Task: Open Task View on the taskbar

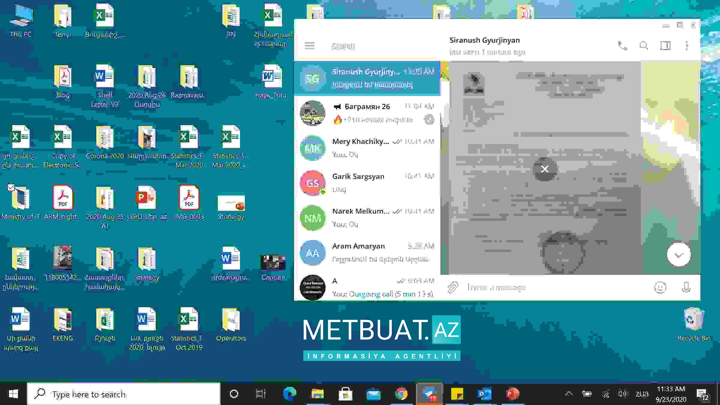Action: [261, 394]
